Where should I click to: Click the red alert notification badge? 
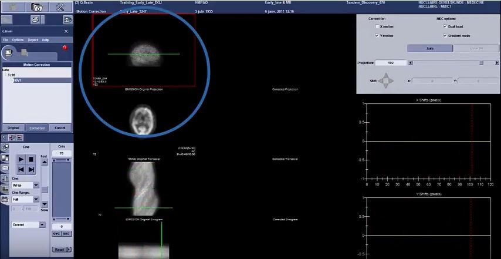coord(65,48)
